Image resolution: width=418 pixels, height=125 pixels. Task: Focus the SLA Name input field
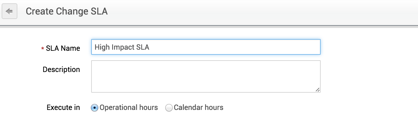point(206,47)
